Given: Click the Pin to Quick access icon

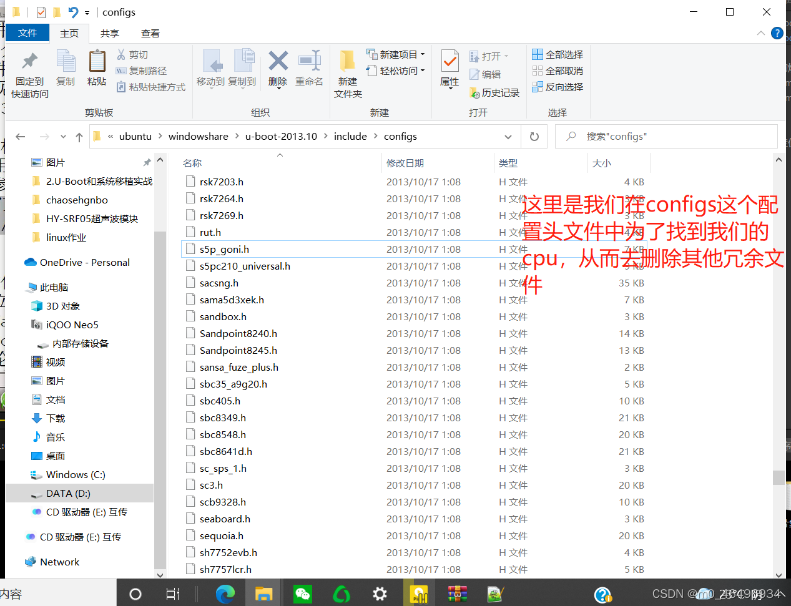Looking at the screenshot, I should (x=29, y=61).
